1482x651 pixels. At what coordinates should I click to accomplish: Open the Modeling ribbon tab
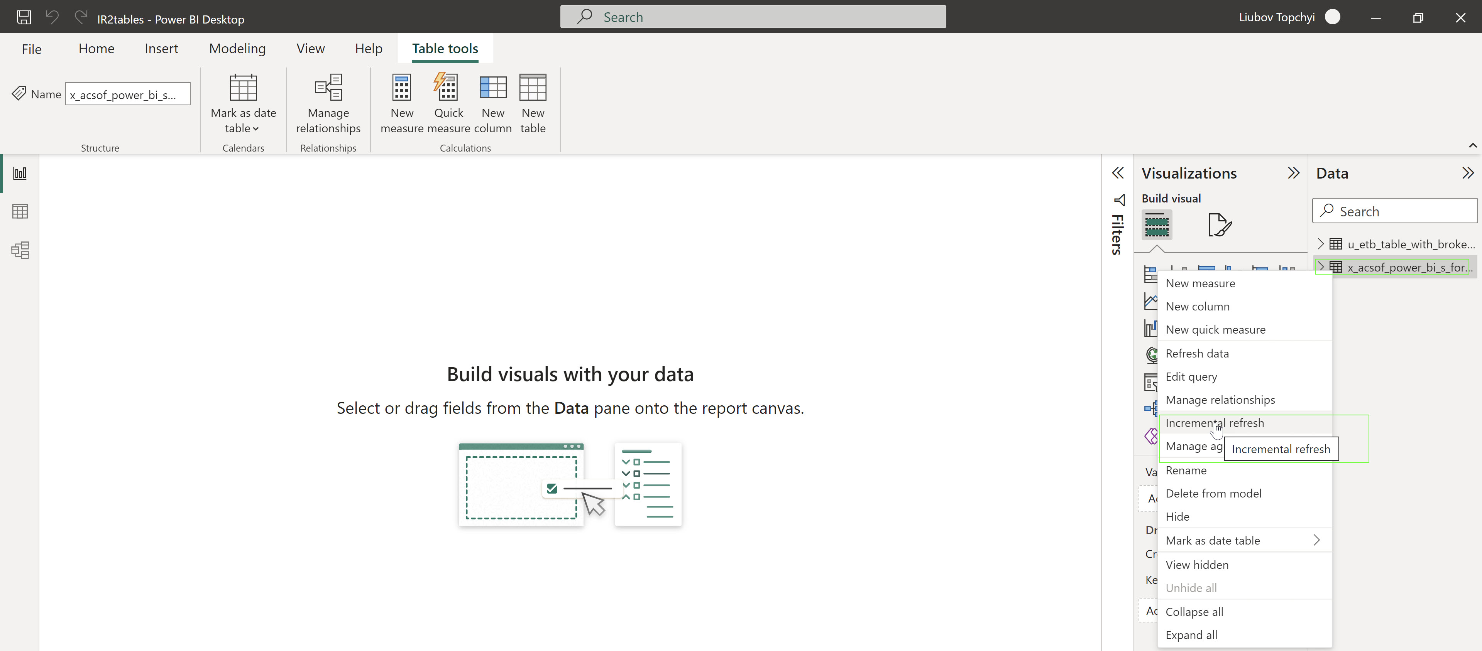click(237, 49)
